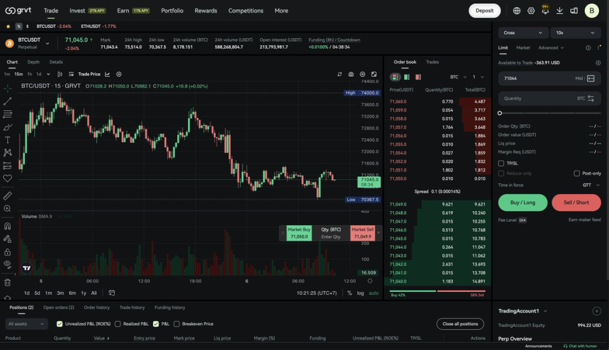Open the notifications bell icon
Viewport: 609px width, 350px height.
coord(545,11)
